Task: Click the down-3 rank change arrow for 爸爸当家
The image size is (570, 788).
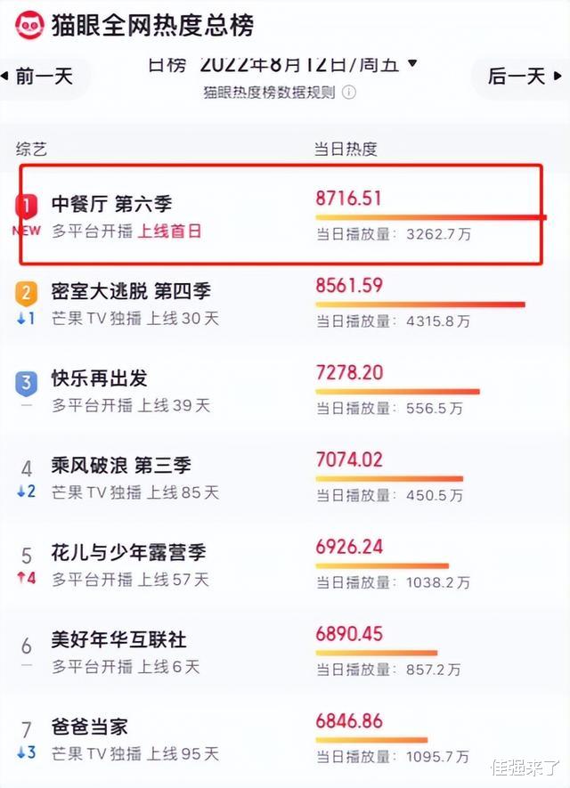Action: [26, 752]
